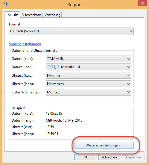Expand the Format dropdown showing Deutsch (Schweiz)

coord(71,31)
